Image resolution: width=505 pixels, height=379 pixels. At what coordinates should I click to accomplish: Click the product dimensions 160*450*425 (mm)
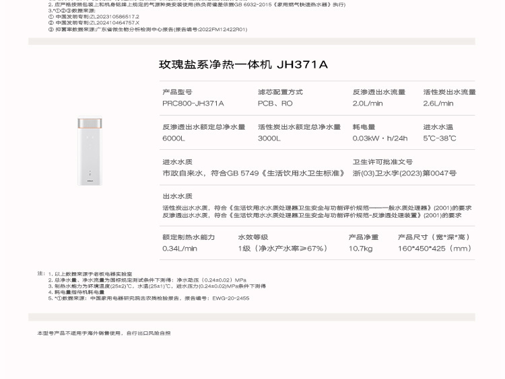(x=435, y=249)
